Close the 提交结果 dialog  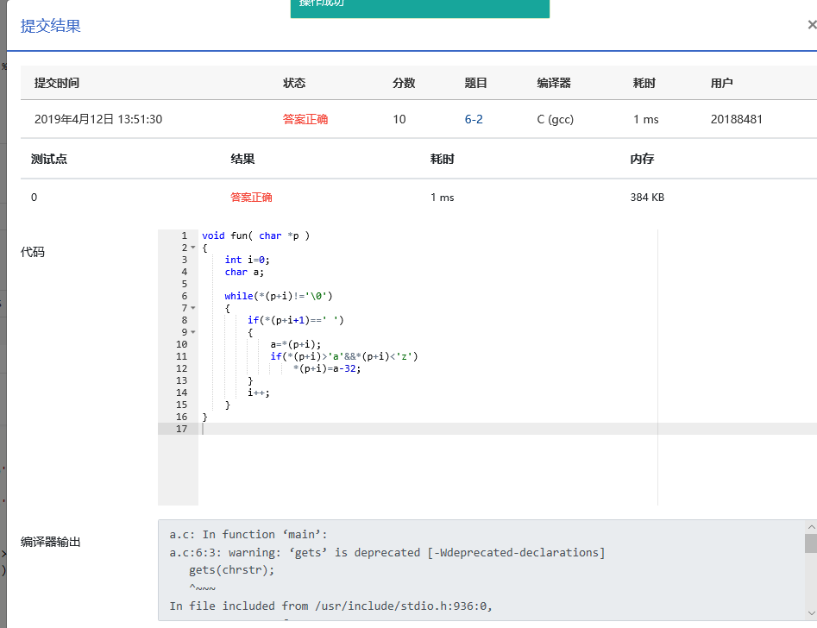[x=811, y=26]
